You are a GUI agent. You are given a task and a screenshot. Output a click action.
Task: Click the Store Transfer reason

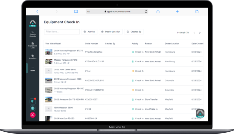click(x=151, y=100)
